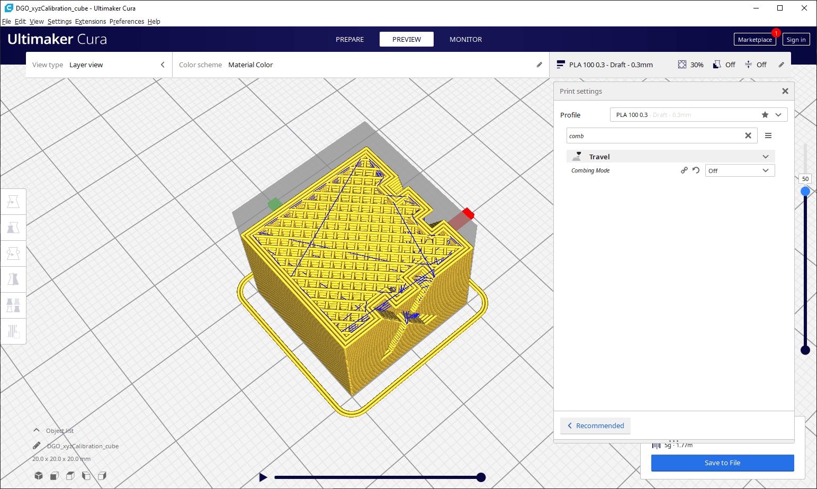Select the Rotate tool in left toolbar
This screenshot has width=817, height=489.
pos(13,253)
